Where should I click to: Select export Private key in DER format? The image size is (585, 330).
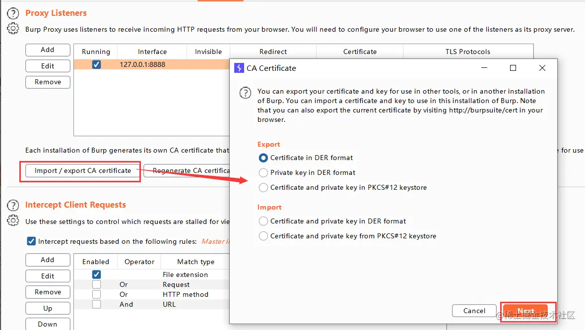point(263,173)
